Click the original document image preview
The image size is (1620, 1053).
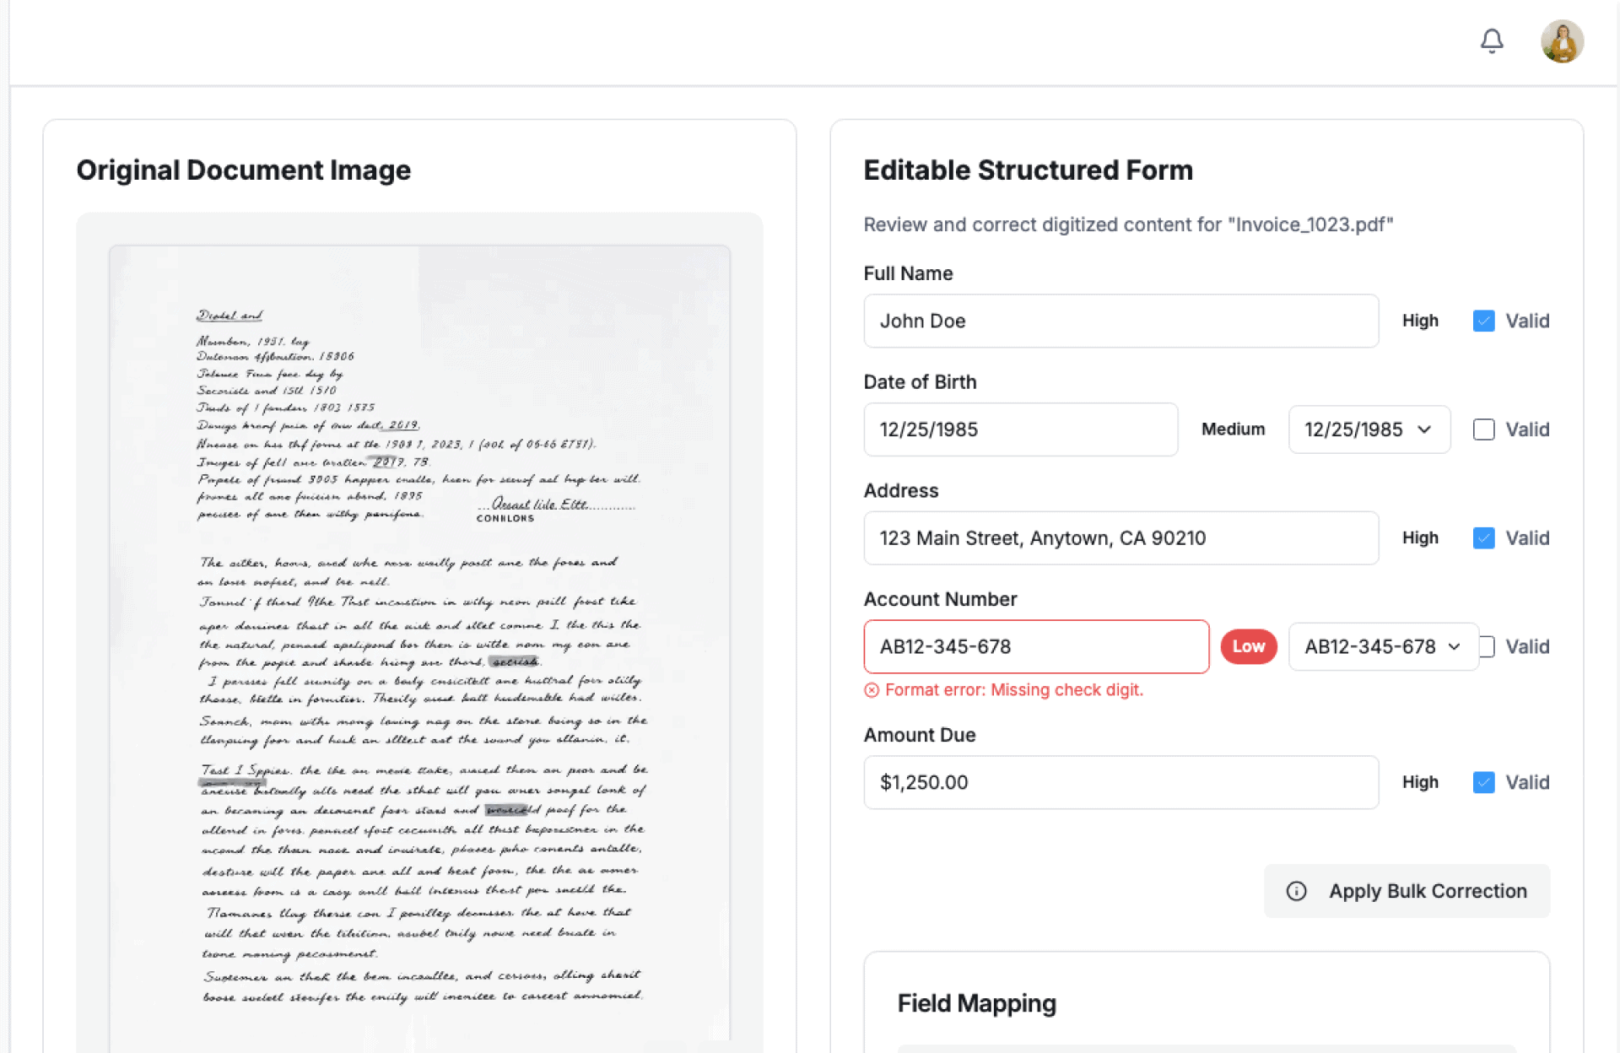click(419, 641)
